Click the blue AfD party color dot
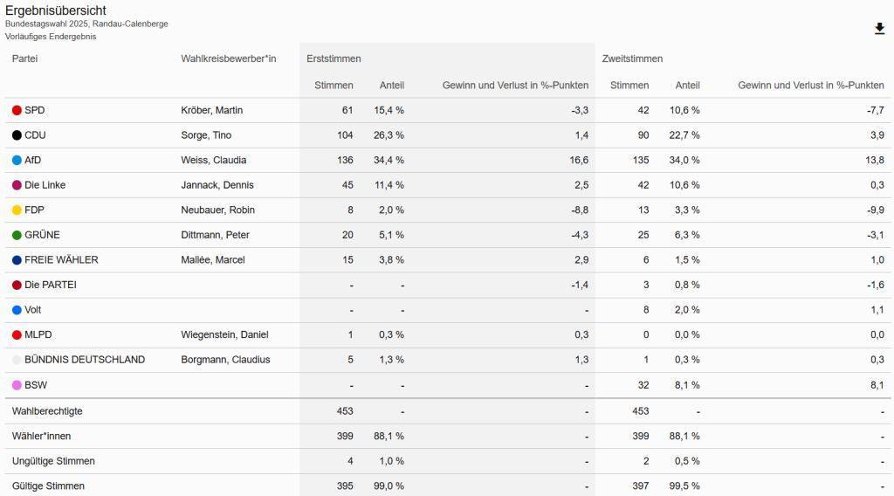Screen dimensions: 894x496 (x=17, y=161)
